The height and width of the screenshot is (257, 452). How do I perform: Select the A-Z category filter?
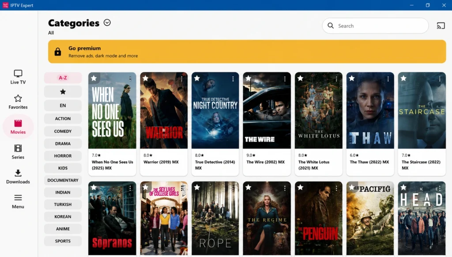click(x=63, y=78)
